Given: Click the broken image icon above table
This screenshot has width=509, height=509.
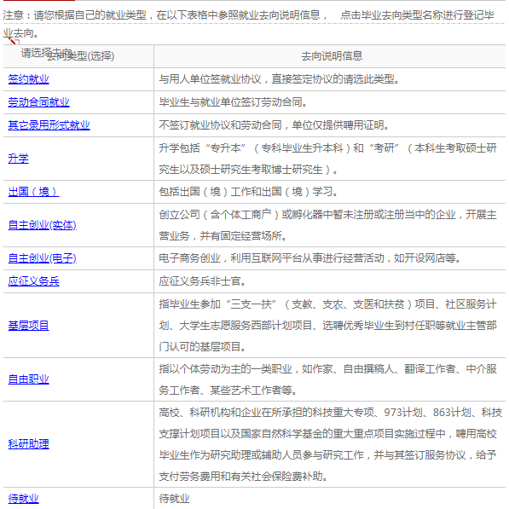Looking at the screenshot, I should coord(14,41).
